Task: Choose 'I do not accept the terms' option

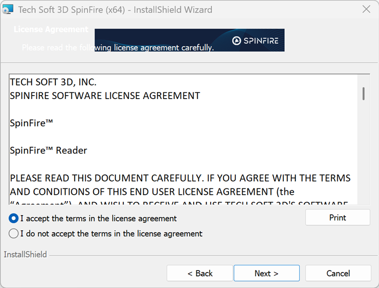Action: tap(14, 234)
